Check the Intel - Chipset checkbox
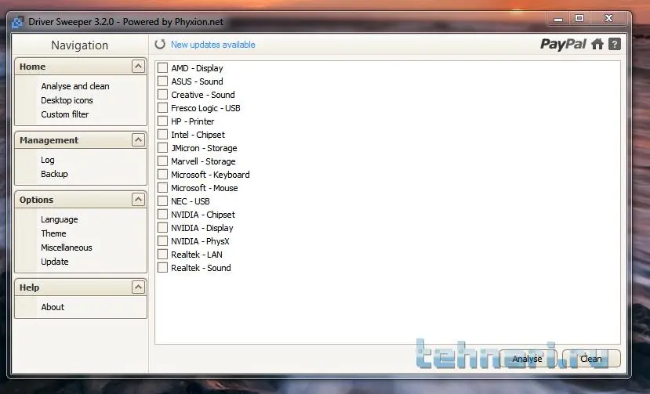This screenshot has height=394, width=650. point(162,134)
